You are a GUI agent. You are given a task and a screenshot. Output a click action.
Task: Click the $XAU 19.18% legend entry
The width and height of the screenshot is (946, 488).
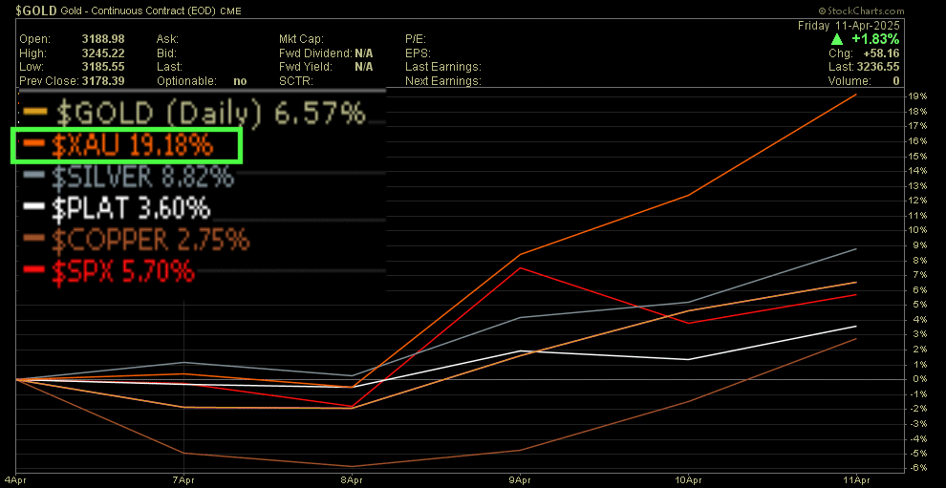[x=119, y=145]
